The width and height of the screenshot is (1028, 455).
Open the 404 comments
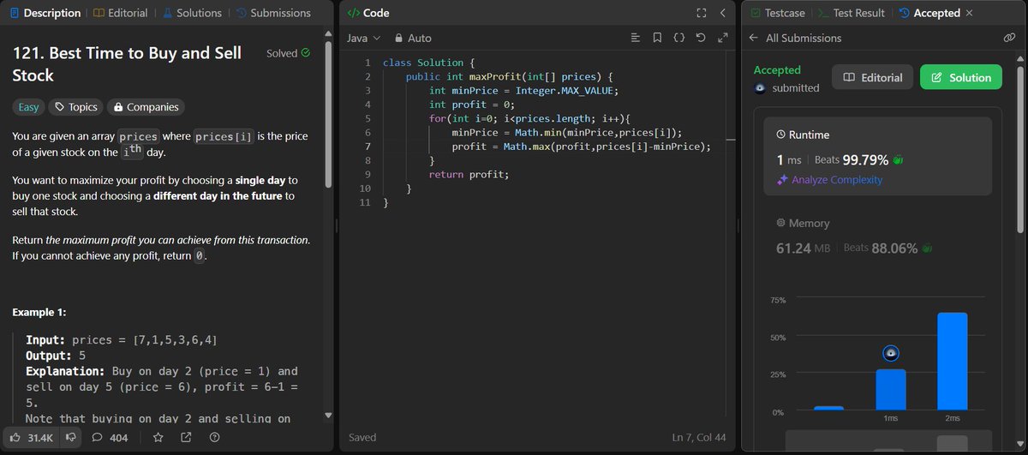pos(111,438)
